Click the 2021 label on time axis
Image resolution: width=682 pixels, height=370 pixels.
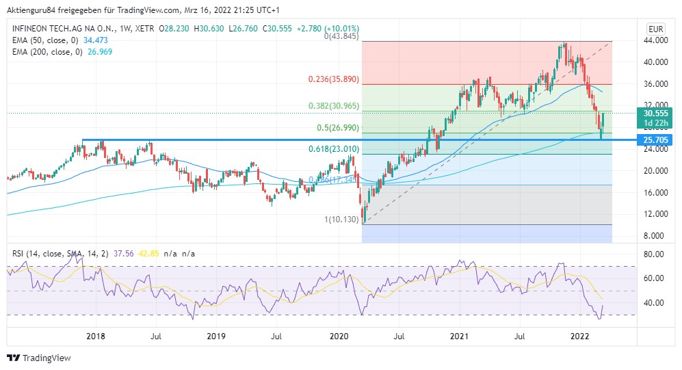point(459,336)
